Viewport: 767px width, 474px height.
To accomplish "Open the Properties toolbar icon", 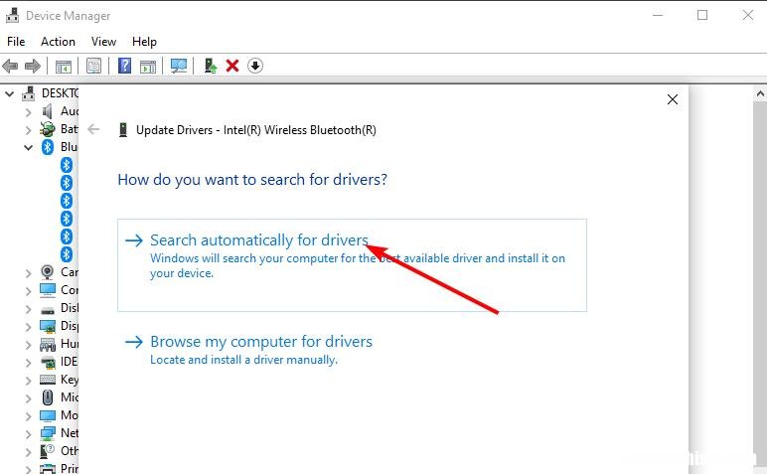I will pyautogui.click(x=93, y=66).
